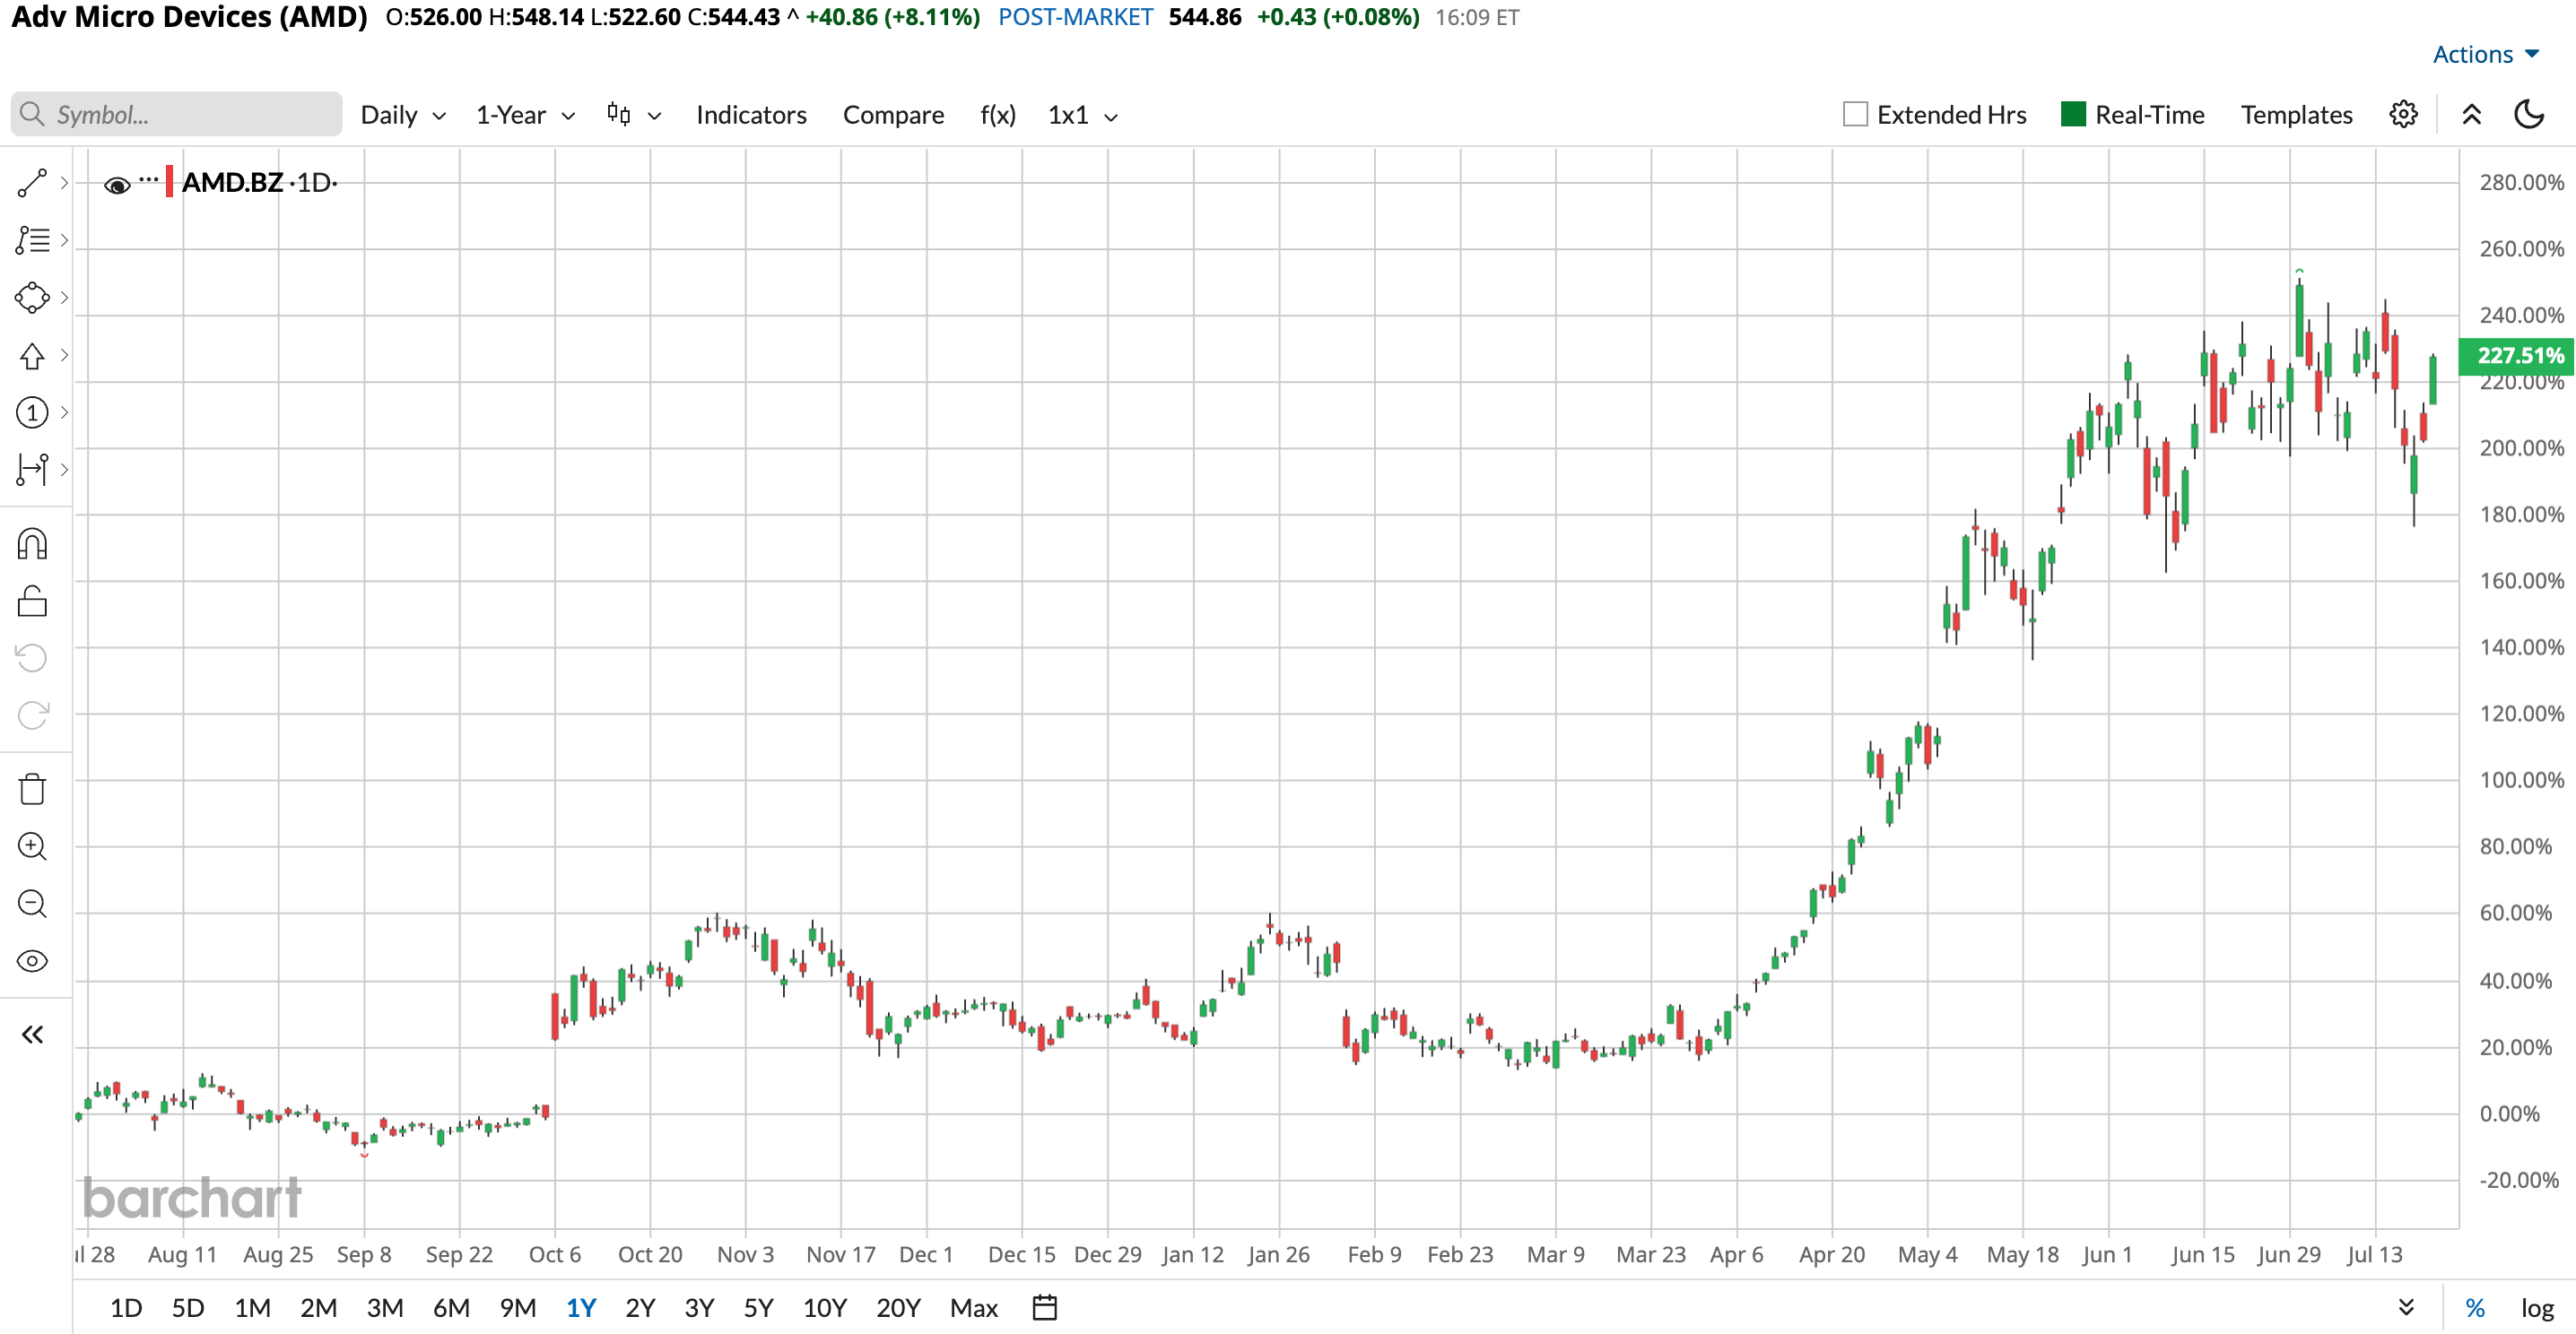Select the 20Y range
This screenshot has height=1334, width=2576.
(x=898, y=1308)
